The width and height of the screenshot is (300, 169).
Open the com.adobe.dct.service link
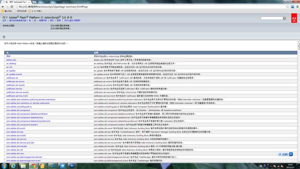click(x=16, y=139)
